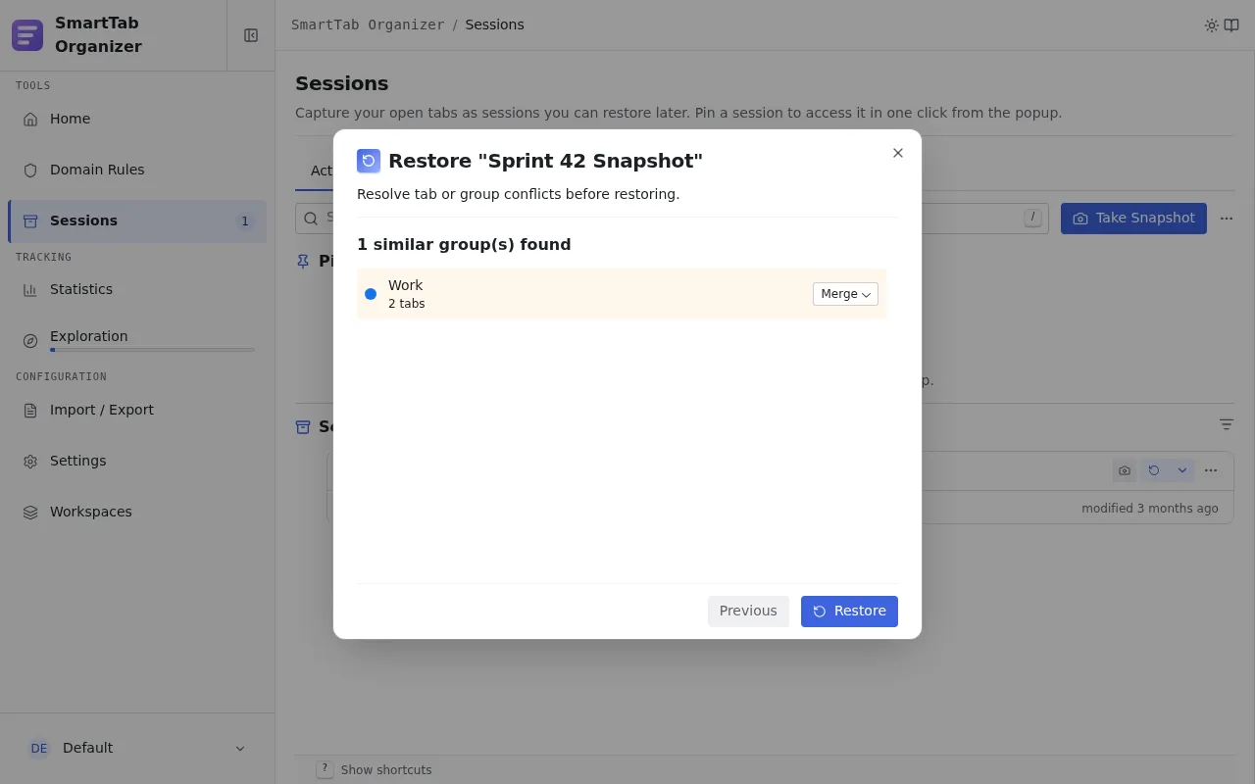Expand the session restore options chevron
This screenshot has height=784, width=1255.
pyautogui.click(x=1182, y=470)
